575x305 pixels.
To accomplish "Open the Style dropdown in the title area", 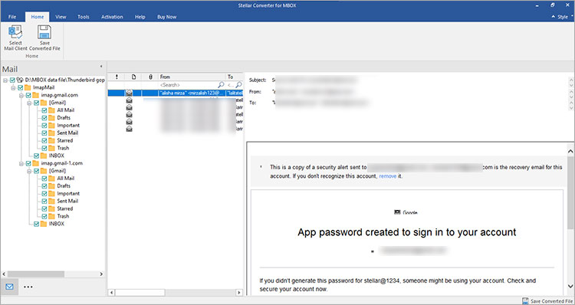I will [563, 17].
